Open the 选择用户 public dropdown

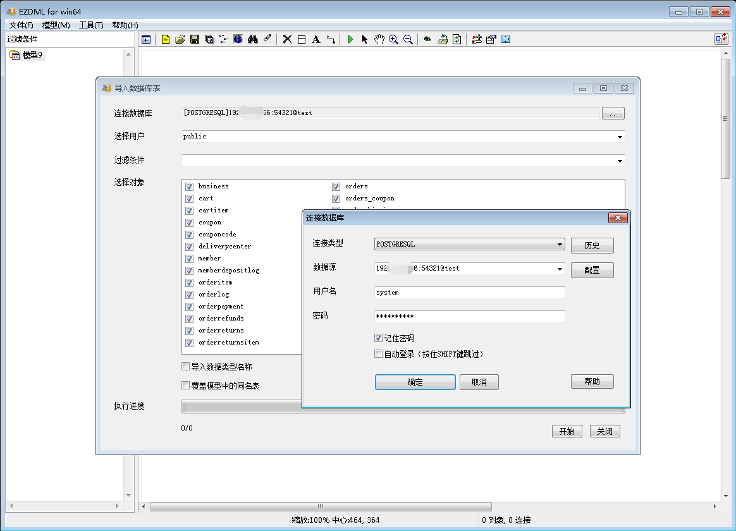pos(620,137)
